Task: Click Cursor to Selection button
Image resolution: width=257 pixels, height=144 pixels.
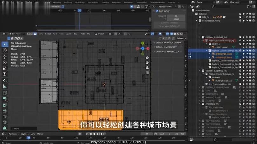Action: [x=169, y=23]
